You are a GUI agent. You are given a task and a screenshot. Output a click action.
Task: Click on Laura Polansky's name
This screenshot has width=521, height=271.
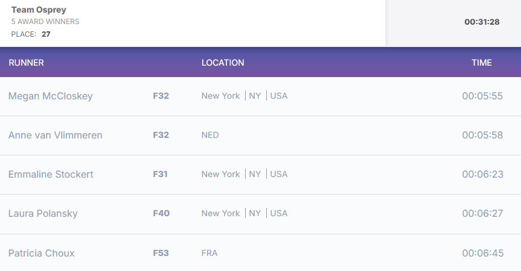click(x=43, y=214)
